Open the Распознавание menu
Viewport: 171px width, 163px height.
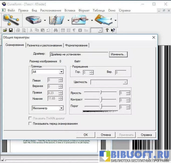coord(50,10)
